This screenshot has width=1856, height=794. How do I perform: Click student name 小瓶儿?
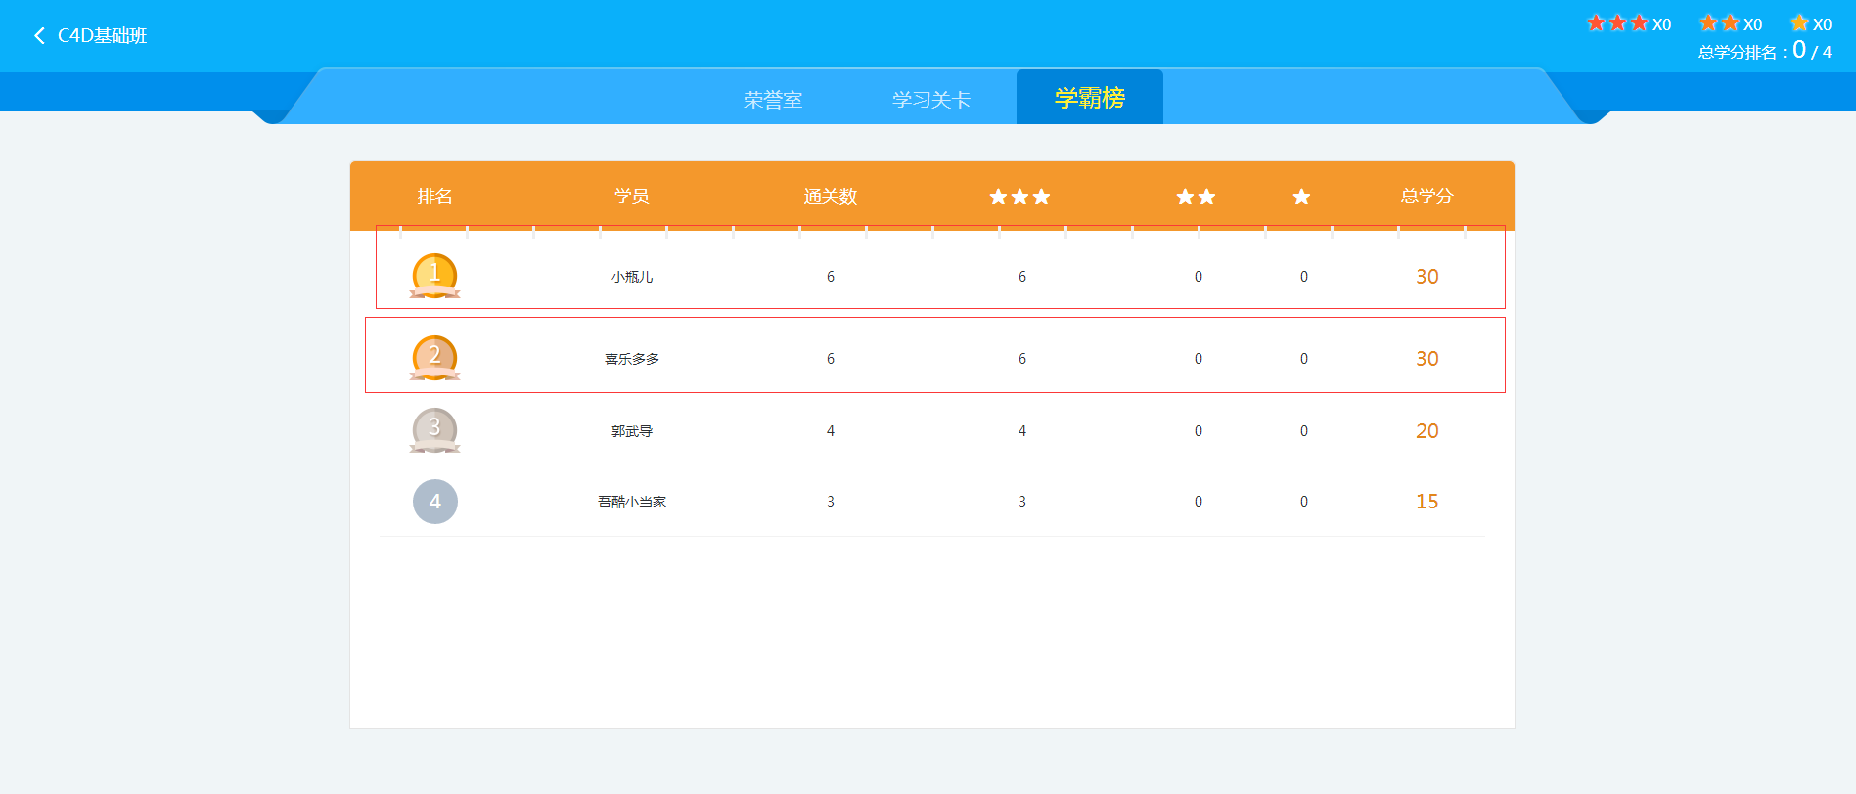pos(632,277)
